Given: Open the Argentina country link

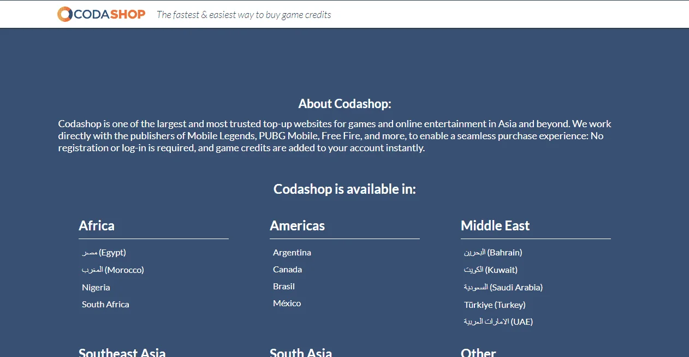Looking at the screenshot, I should click(292, 252).
